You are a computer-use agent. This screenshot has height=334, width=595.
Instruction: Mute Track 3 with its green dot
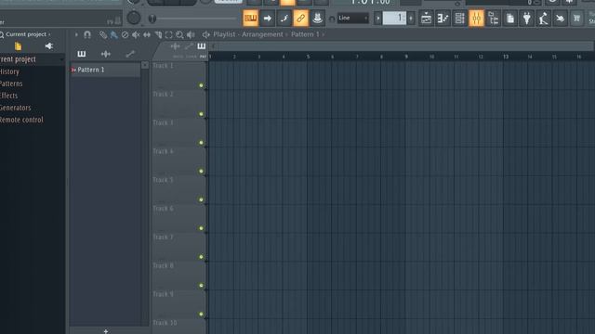point(201,143)
